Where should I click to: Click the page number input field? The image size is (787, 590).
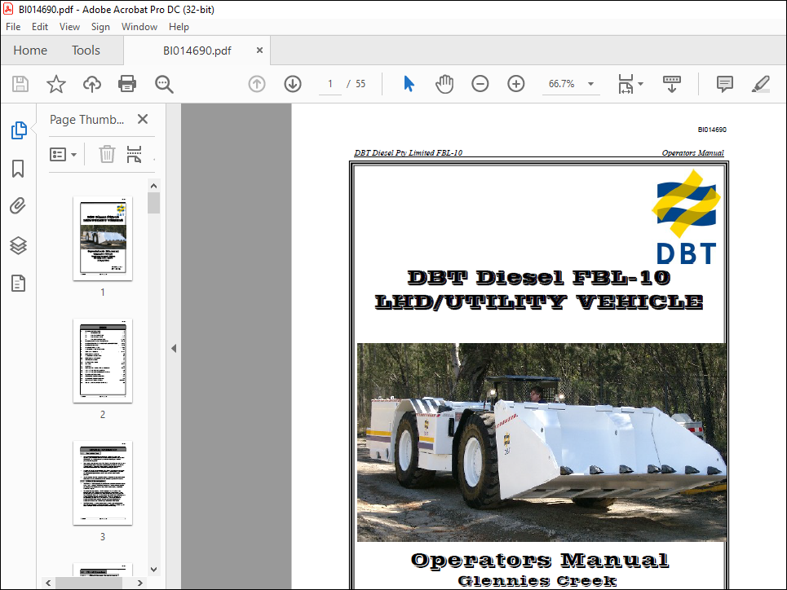coord(329,84)
